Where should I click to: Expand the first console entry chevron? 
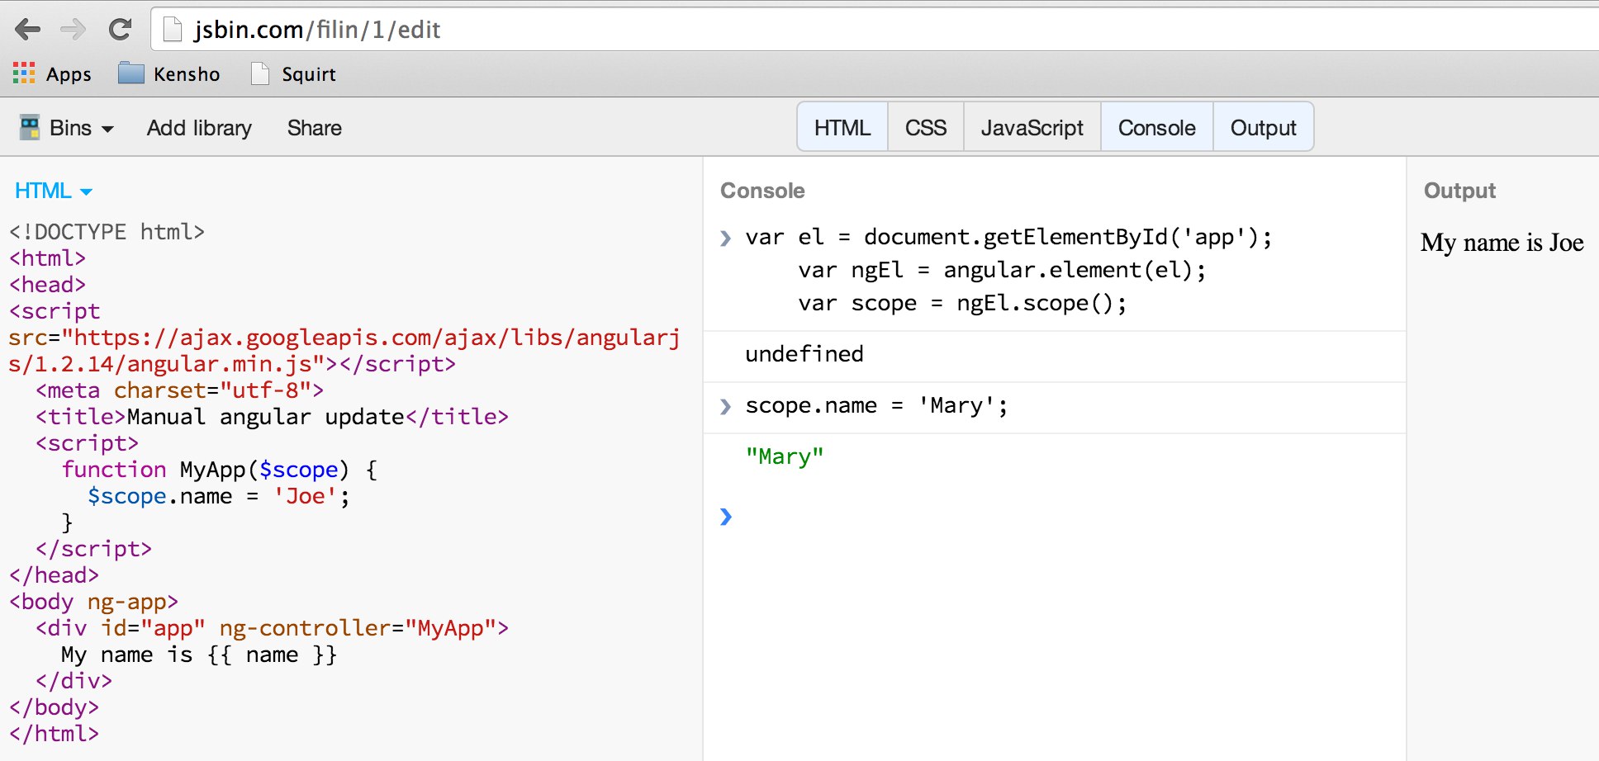click(725, 239)
